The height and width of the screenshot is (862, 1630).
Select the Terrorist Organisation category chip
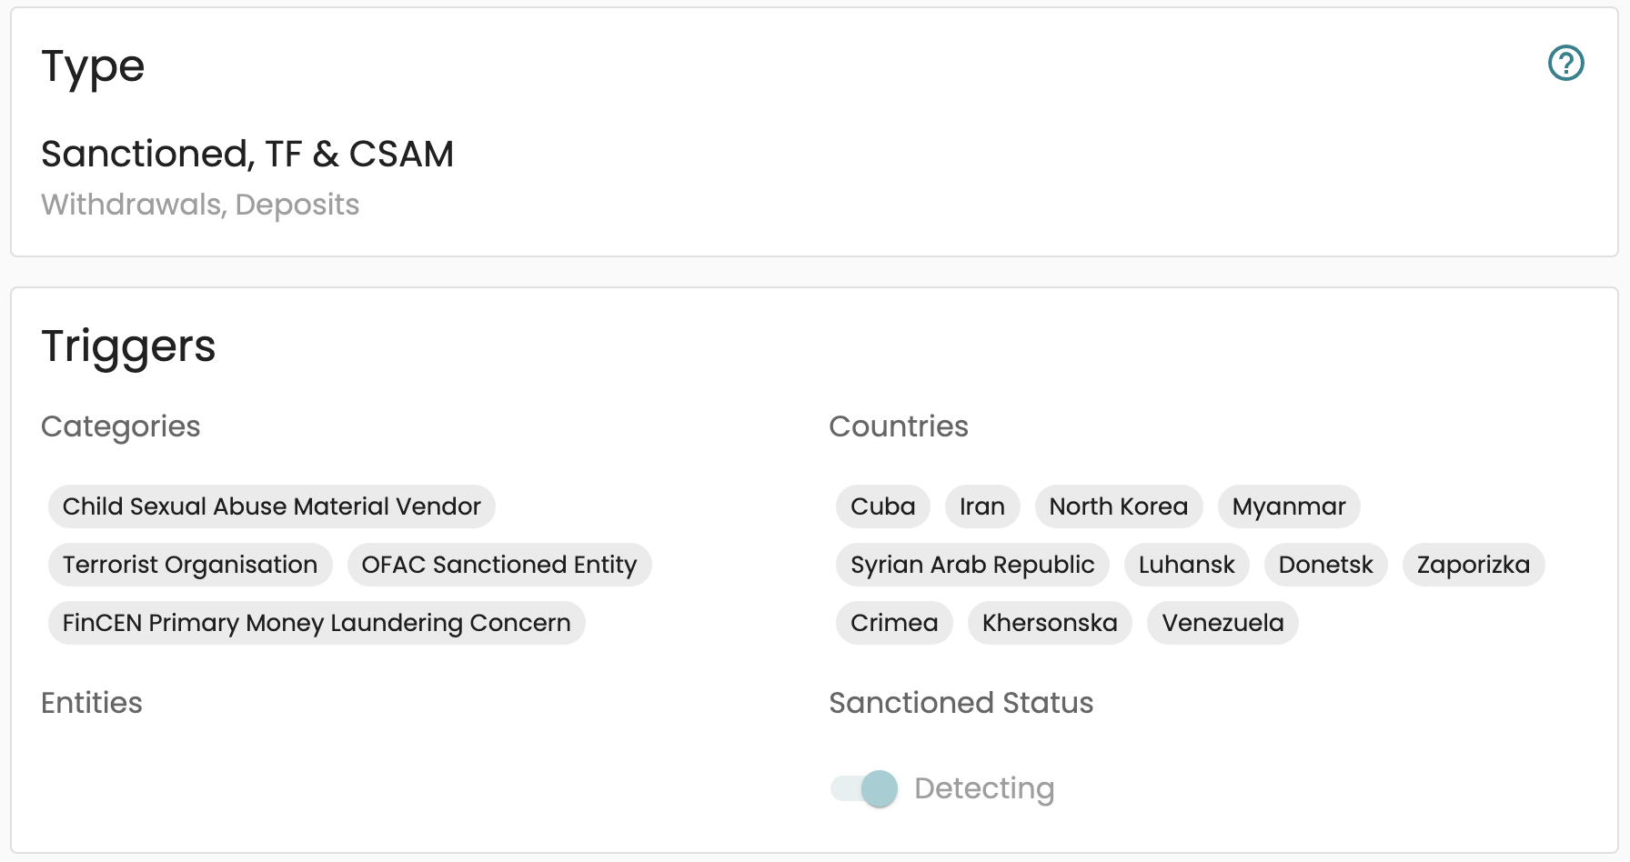189,565
